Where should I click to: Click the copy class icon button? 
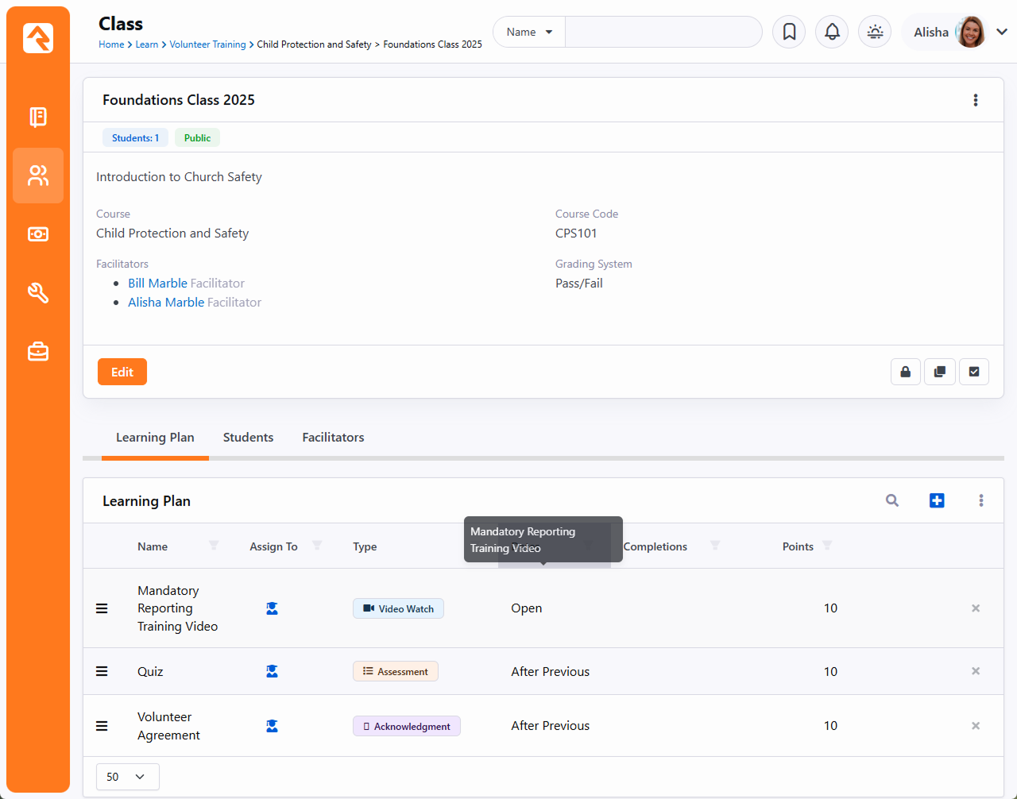(x=939, y=372)
